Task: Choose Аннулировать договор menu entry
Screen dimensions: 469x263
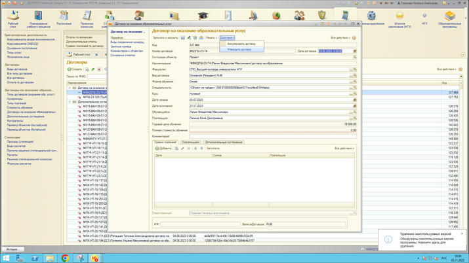Action: [241, 44]
